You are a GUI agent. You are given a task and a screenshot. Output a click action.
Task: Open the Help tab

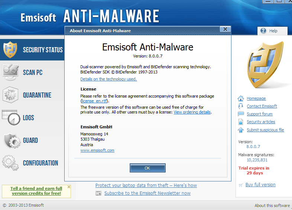(272, 31)
